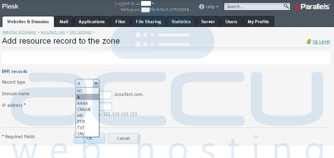Click the Webspace name PleskTest.07102014
Image resolution: width=334 pixels, height=158 pixels.
click(x=172, y=10)
